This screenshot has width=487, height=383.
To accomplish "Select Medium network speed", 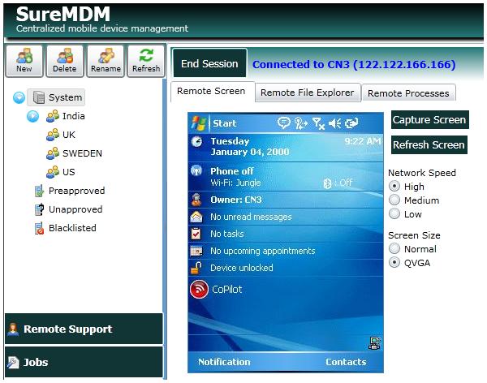I will pos(394,200).
